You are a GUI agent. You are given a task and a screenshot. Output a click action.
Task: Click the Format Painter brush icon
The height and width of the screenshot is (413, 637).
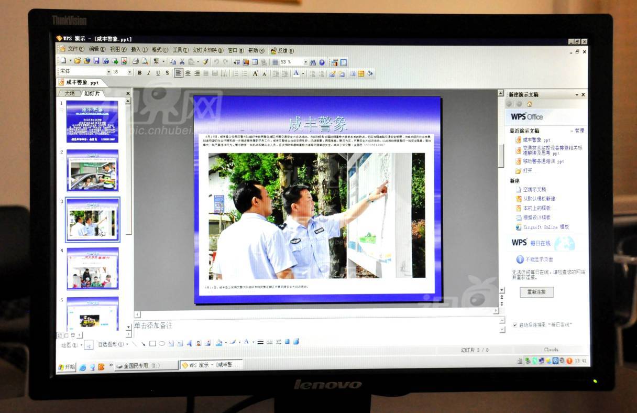pos(206,62)
